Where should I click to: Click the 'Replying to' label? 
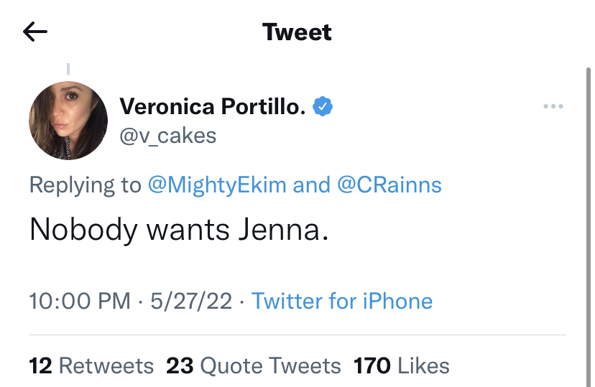(x=86, y=185)
